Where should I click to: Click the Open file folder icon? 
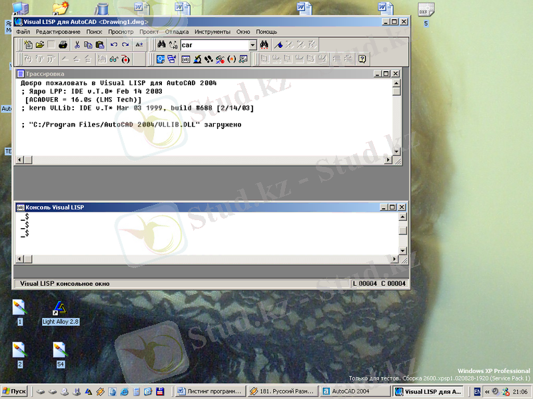click(40, 45)
